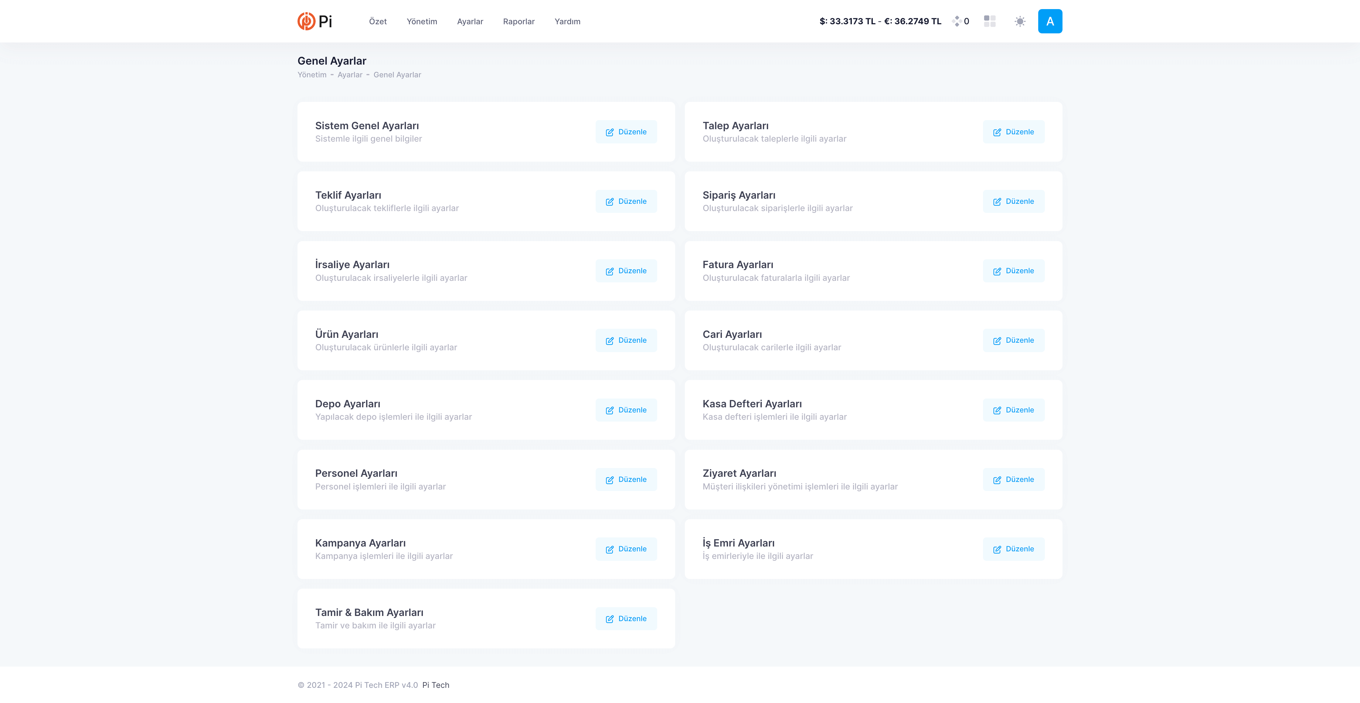The image size is (1360, 703).
Task: Click the edit icon for Depo Ayarları
Action: point(610,410)
